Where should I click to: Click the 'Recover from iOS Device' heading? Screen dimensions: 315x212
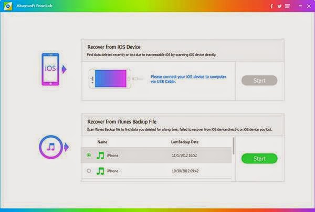pyautogui.click(x=114, y=47)
